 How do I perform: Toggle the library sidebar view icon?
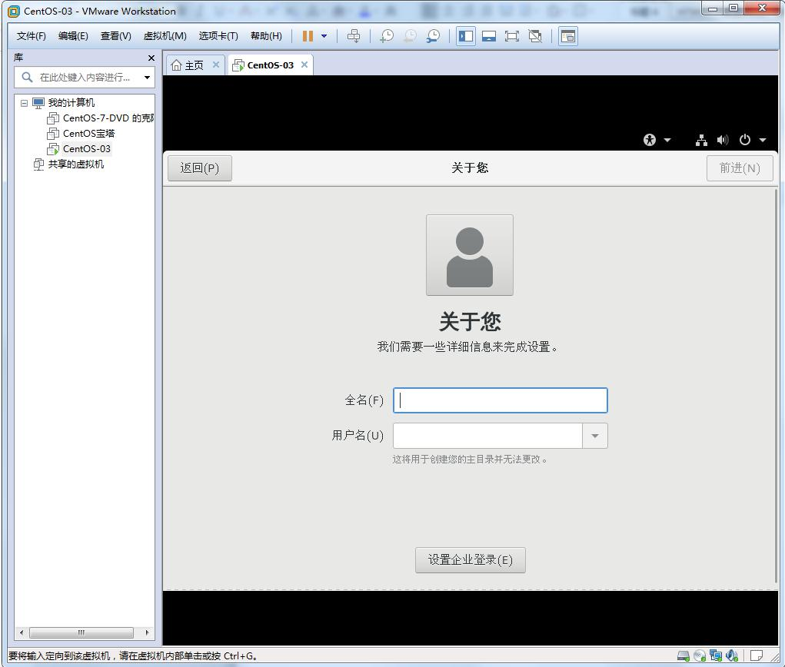point(466,36)
